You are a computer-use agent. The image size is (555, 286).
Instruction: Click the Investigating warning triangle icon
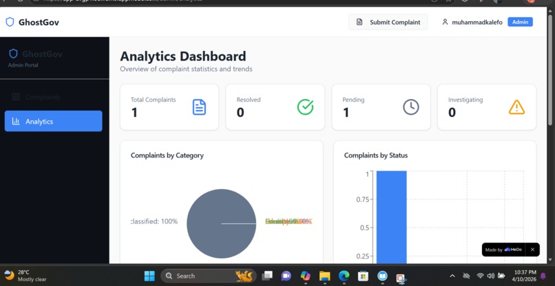(516, 107)
